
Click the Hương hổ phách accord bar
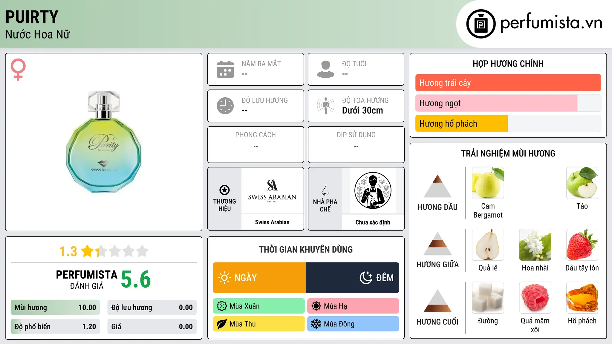click(x=508, y=124)
